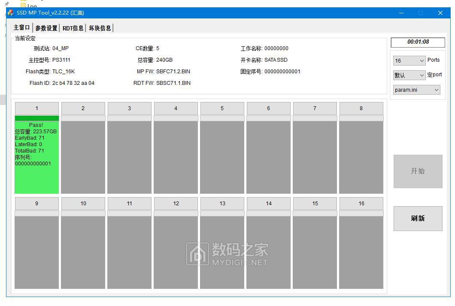
Task: Click the Pass! status text in port 1
Action: click(36, 125)
